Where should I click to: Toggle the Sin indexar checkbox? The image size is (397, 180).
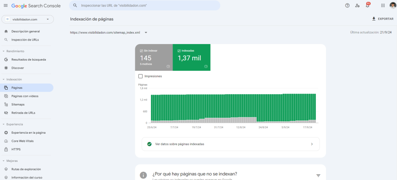point(141,51)
